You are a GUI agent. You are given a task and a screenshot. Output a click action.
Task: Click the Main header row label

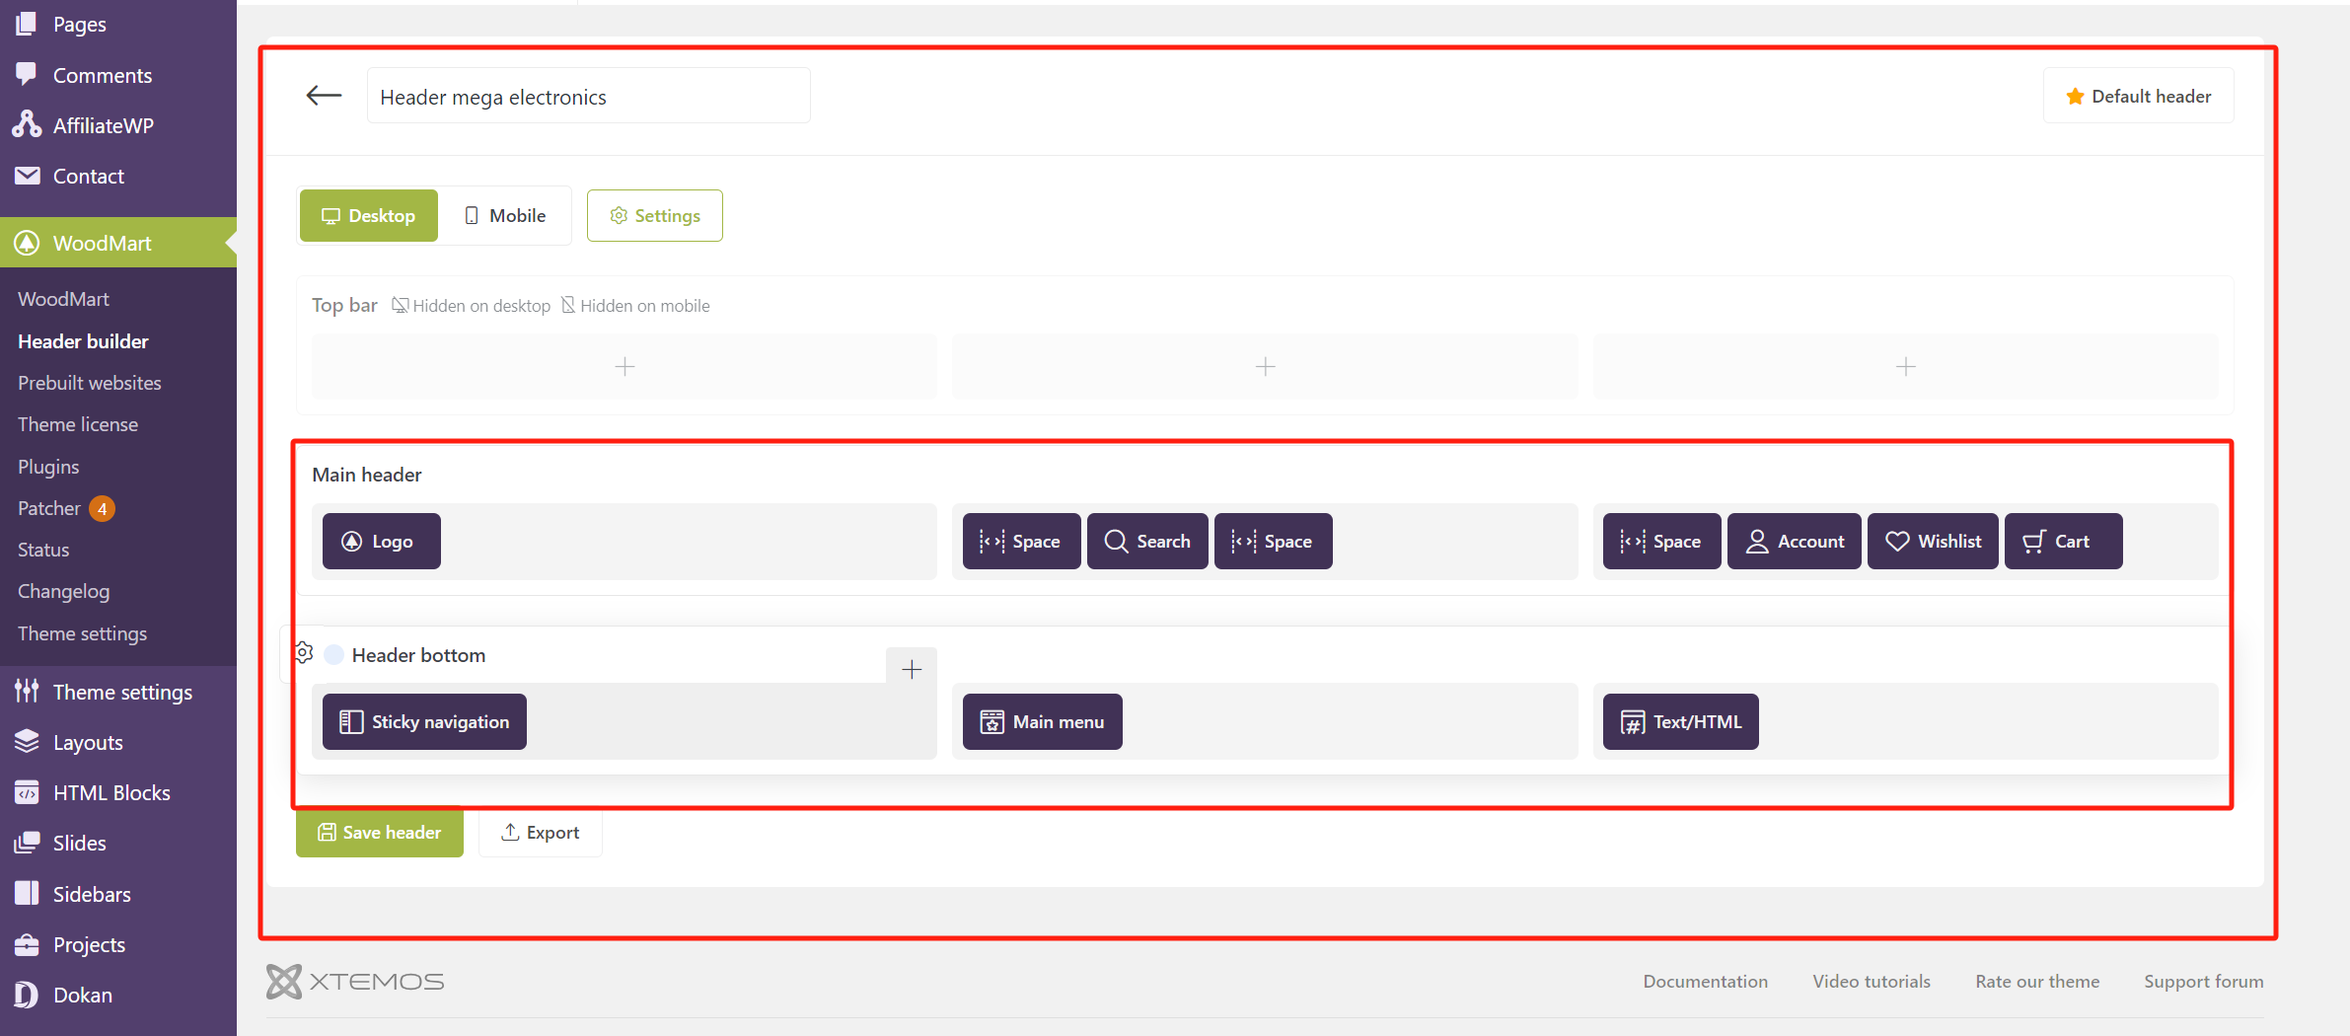click(366, 475)
